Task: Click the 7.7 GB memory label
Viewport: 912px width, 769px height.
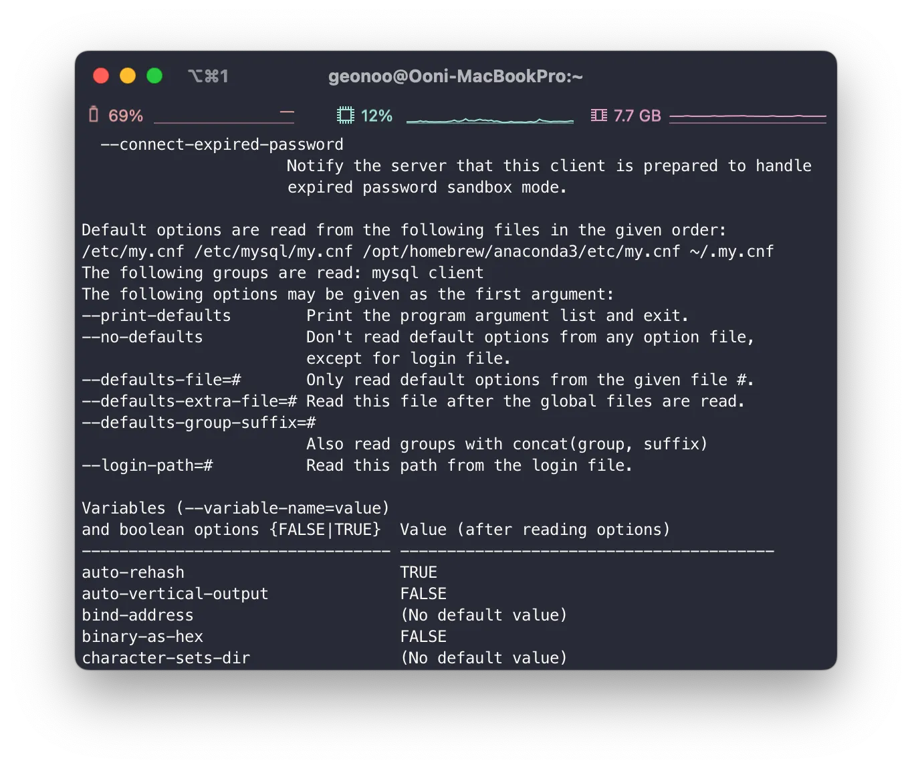Action: click(637, 116)
